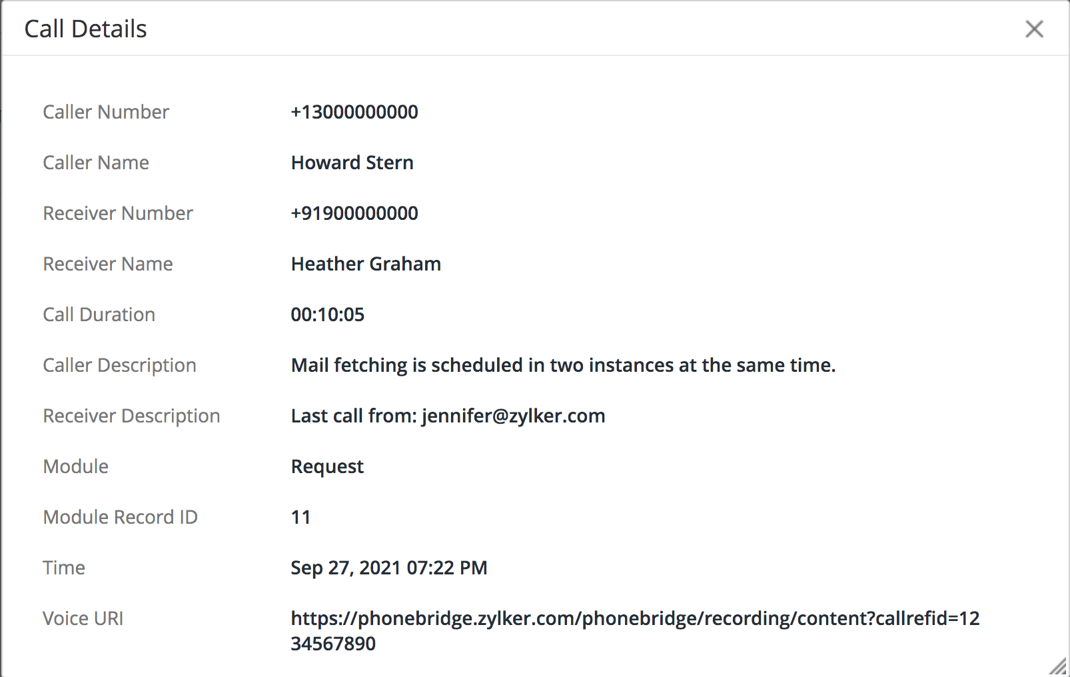Click the Mail fetching caller description text
This screenshot has height=677, width=1070.
[563, 365]
